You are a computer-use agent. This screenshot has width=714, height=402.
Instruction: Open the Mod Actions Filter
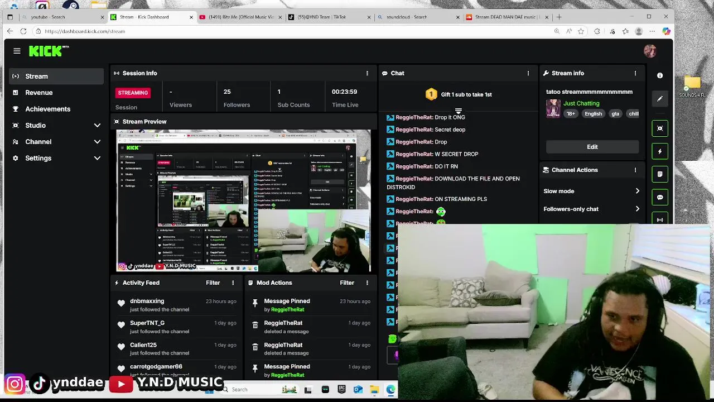pyautogui.click(x=347, y=283)
